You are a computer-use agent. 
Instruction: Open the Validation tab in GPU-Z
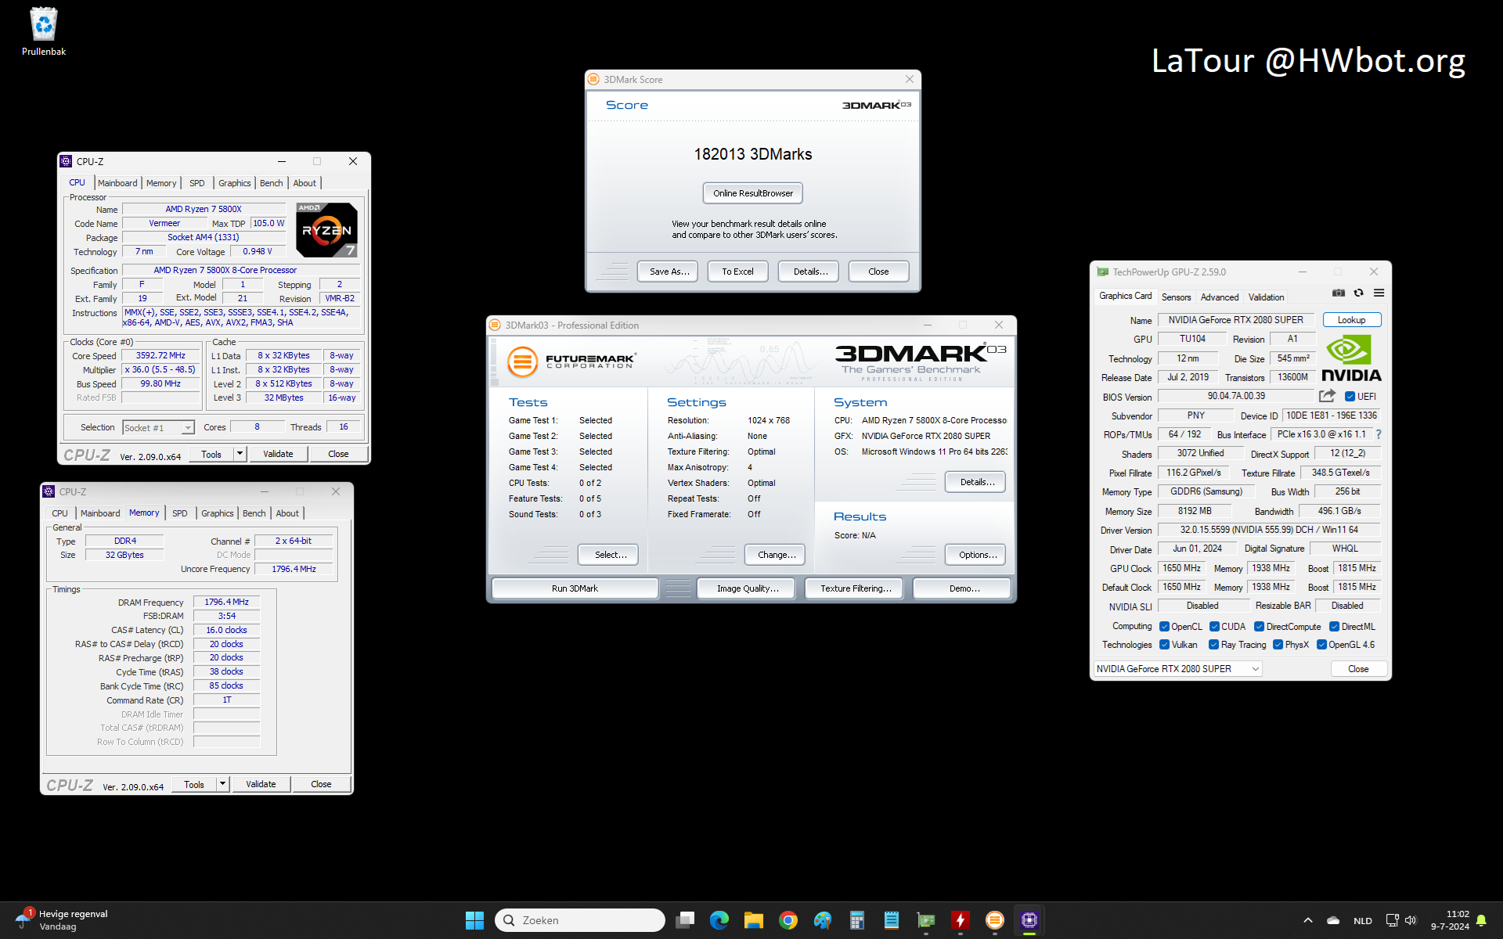click(x=1266, y=297)
